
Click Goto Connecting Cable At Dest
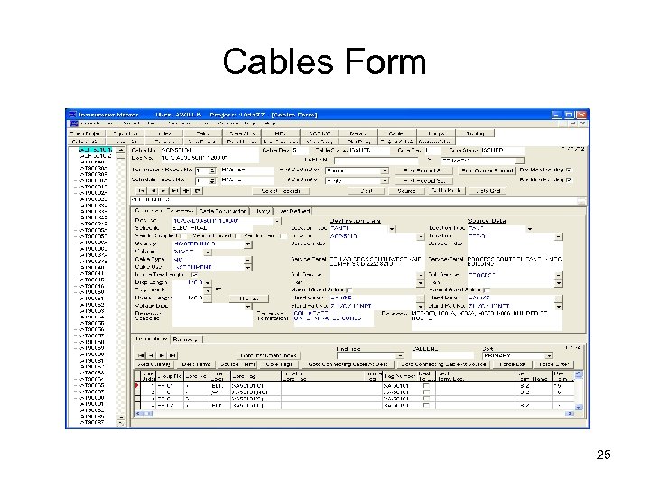pyautogui.click(x=348, y=364)
